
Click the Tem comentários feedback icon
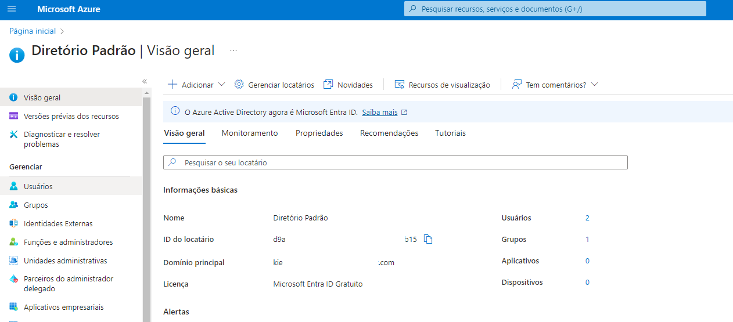[x=517, y=85]
